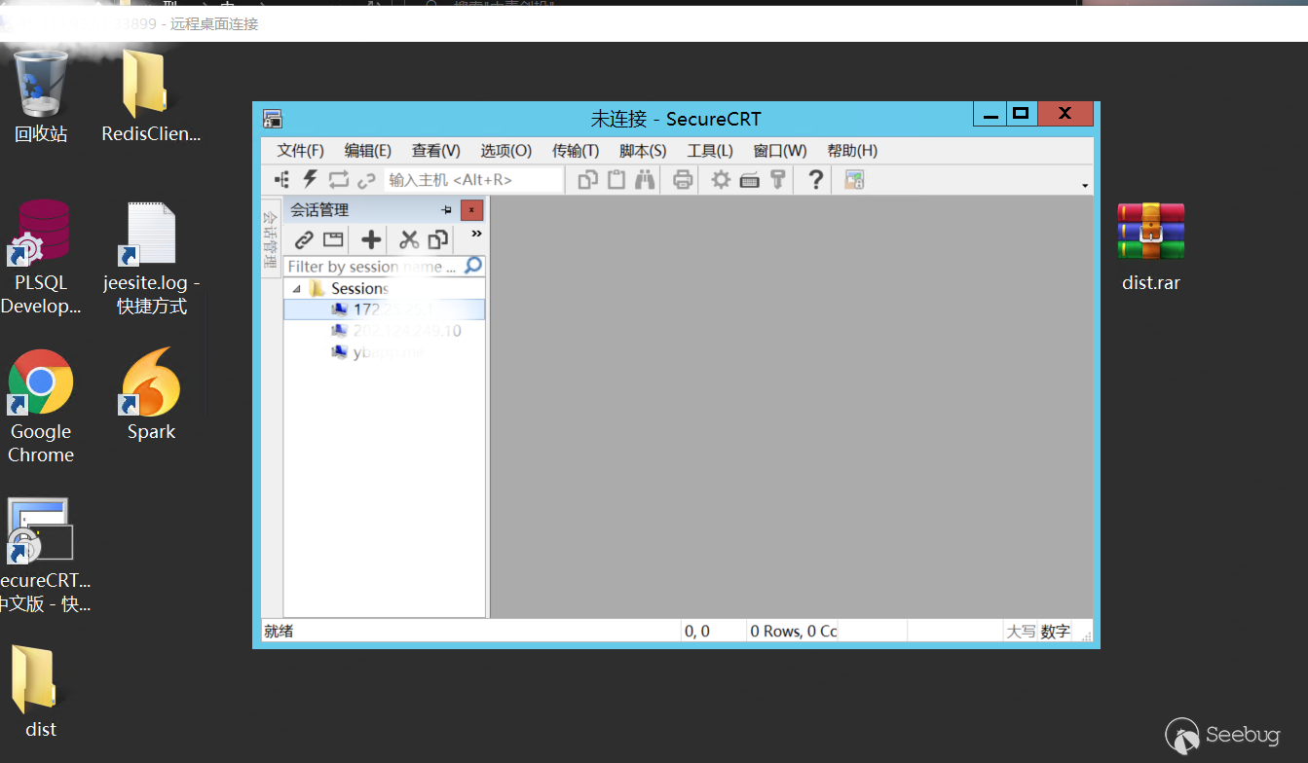This screenshot has width=1308, height=763.
Task: Open the toolbar options dropdown arrow
Action: point(1085,185)
